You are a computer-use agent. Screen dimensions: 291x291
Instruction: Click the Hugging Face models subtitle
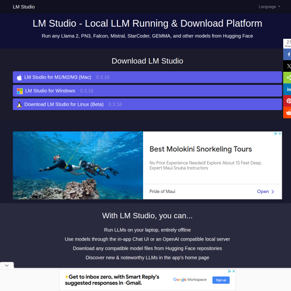pos(147,36)
